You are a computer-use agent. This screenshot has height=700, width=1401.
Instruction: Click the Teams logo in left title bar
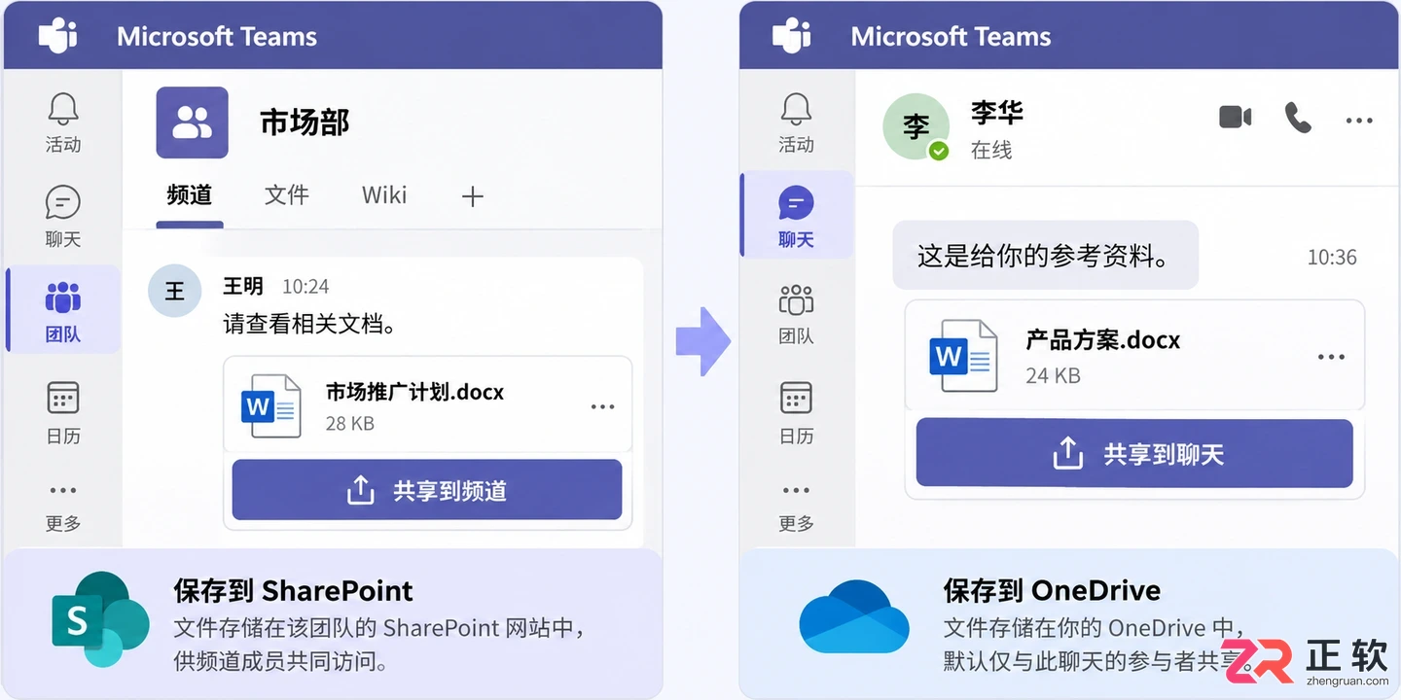(57, 36)
